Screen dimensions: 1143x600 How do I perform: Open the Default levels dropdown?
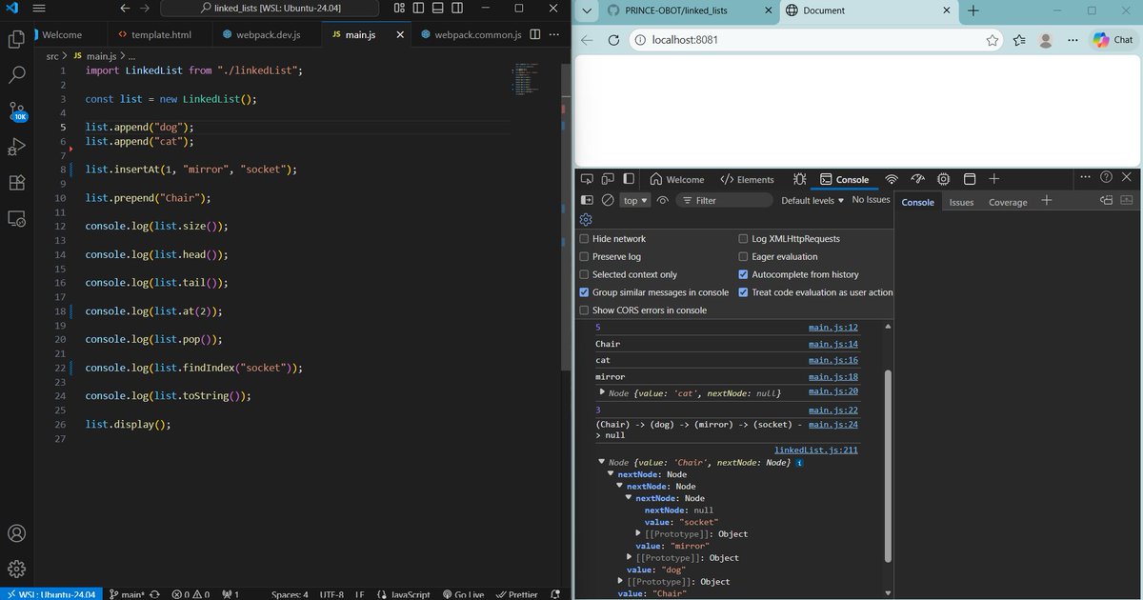coord(812,200)
